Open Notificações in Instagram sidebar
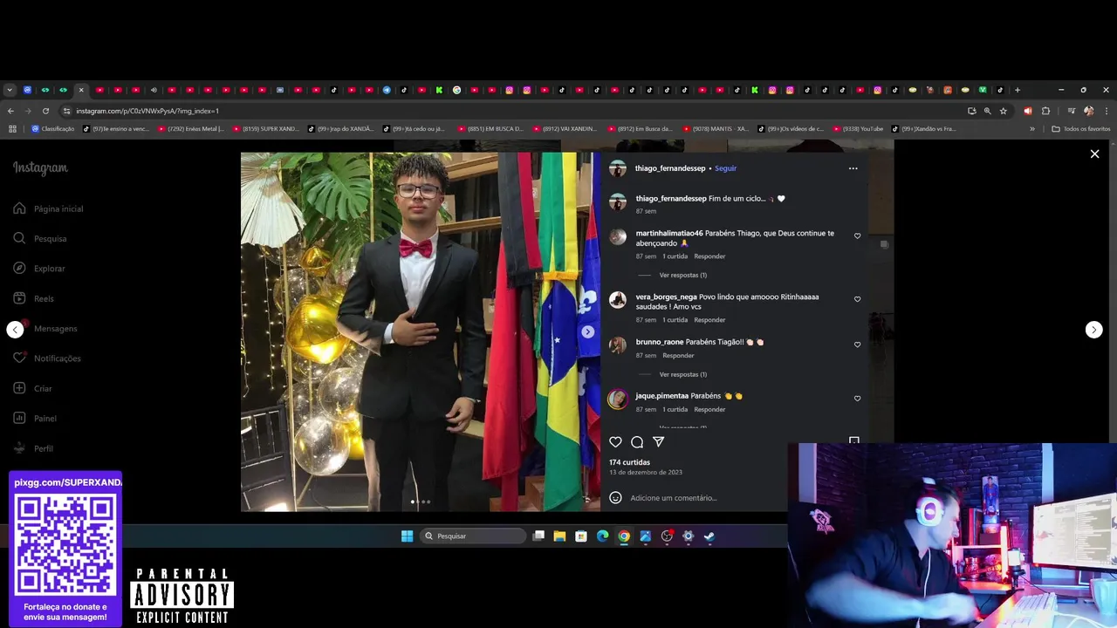The image size is (1117, 628). click(47, 358)
